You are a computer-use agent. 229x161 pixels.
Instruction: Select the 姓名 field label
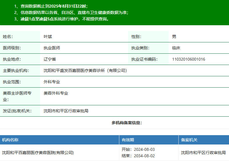coord(8,37)
